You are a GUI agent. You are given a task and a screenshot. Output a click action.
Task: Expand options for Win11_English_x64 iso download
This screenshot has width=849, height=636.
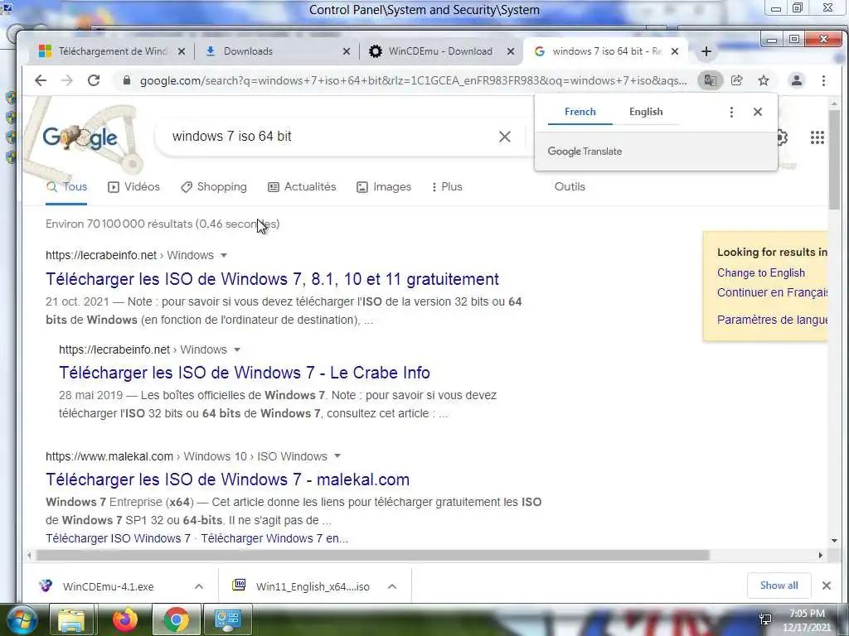tap(392, 586)
